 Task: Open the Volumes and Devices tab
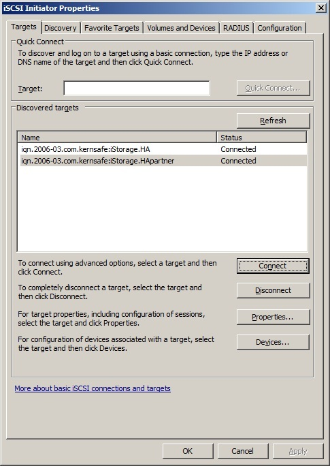tap(181, 28)
